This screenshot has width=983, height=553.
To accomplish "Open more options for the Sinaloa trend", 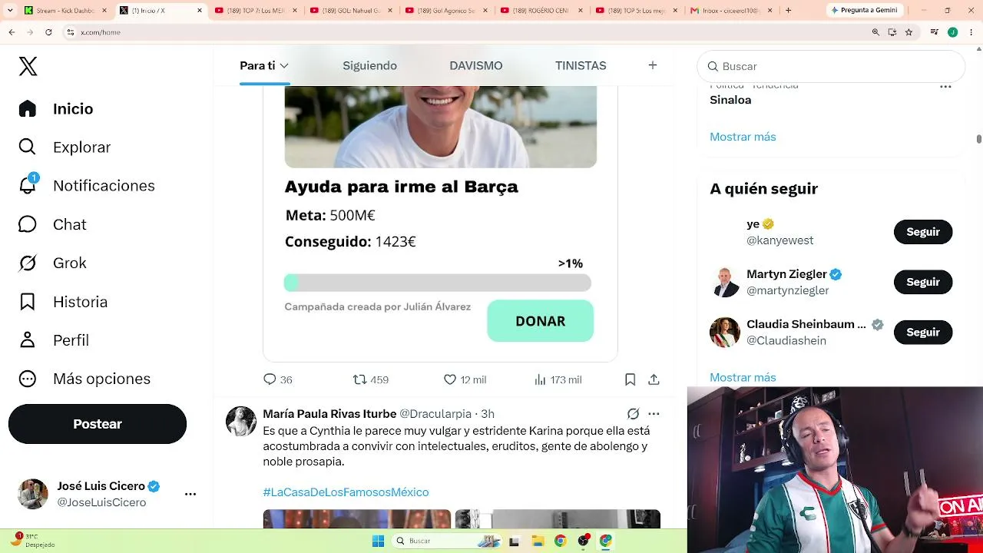I will click(945, 87).
